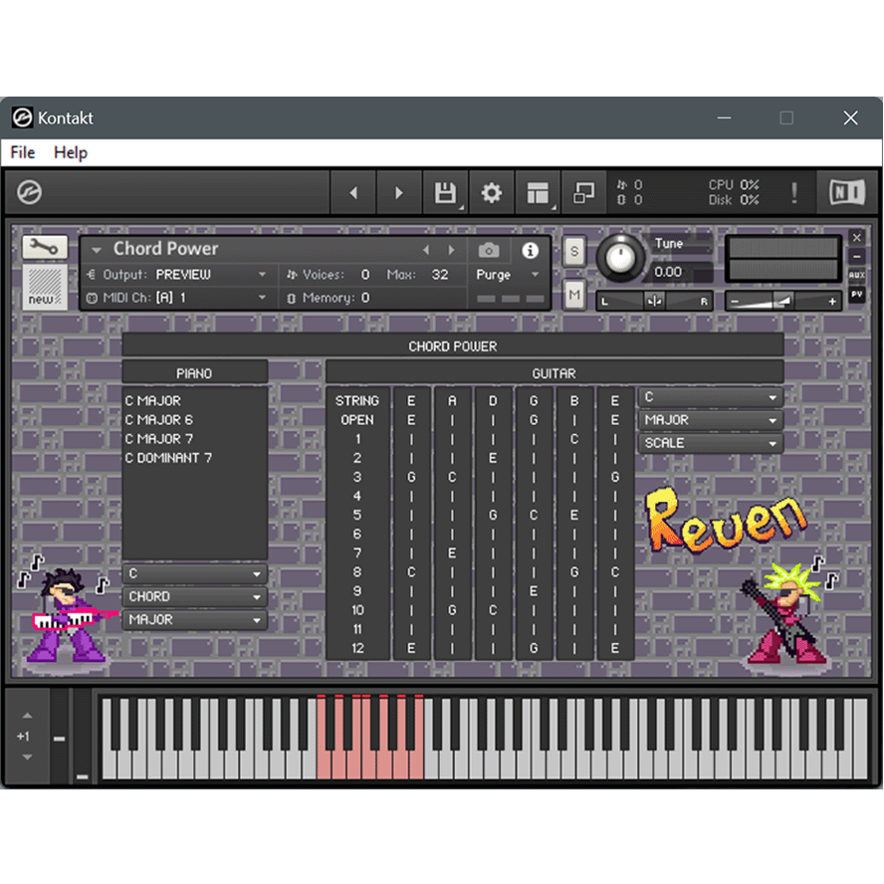Select previous preset in Chord Power header

click(426, 250)
